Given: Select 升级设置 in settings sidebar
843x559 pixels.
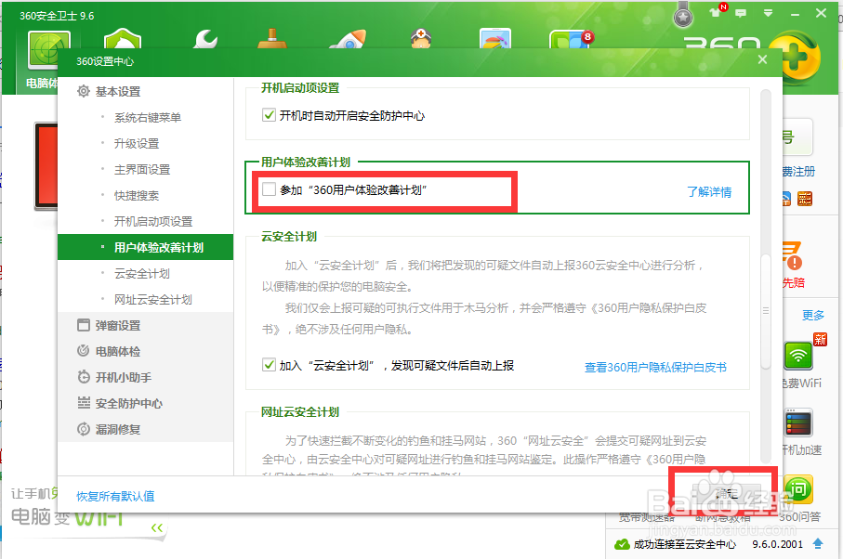Looking at the screenshot, I should (x=137, y=143).
